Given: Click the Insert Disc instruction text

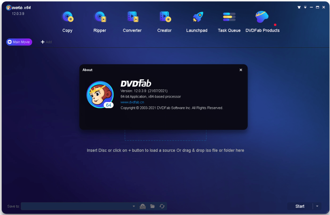Looking at the screenshot, I should pos(165,150).
